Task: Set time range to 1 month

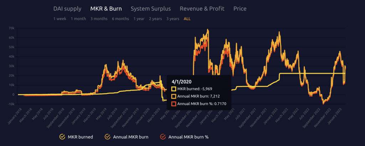Action: [78, 19]
